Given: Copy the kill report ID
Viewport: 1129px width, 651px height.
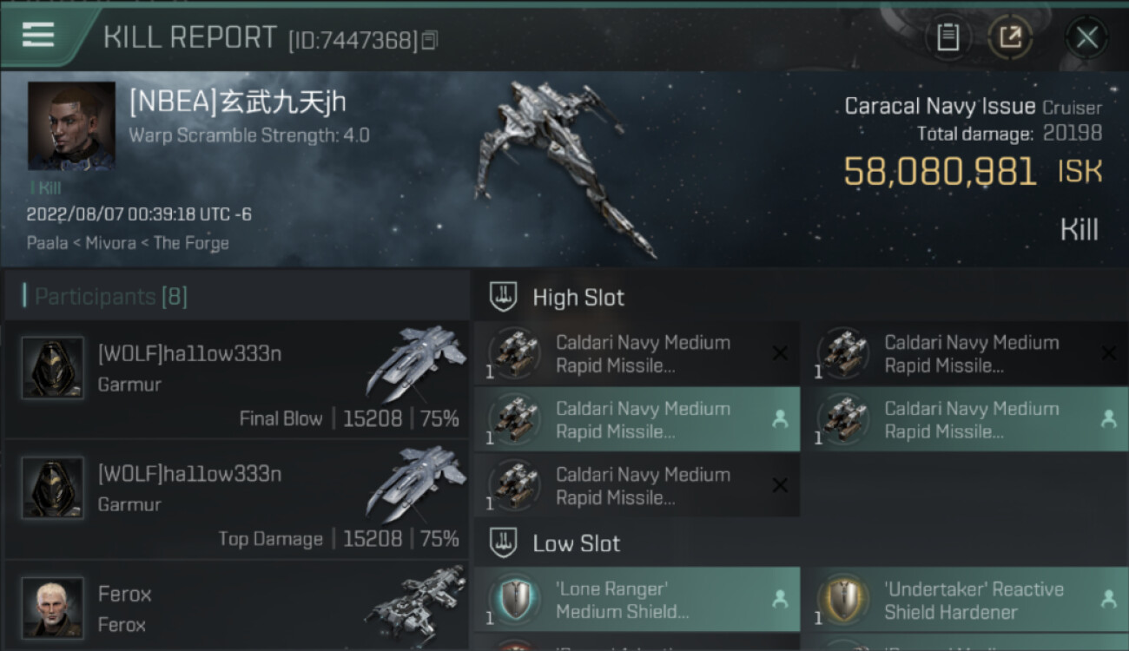Looking at the screenshot, I should pos(430,40).
